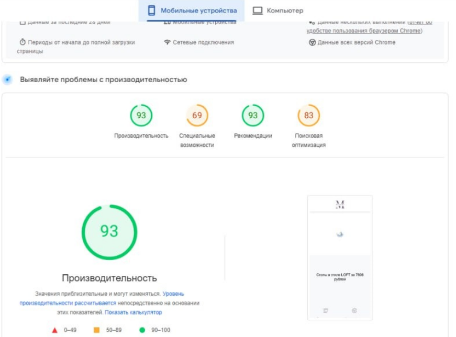Viewport: 456px width, 337px height.
Task: Click the Wi-Fi icon next to Сетевые подключения
Action: click(x=167, y=42)
